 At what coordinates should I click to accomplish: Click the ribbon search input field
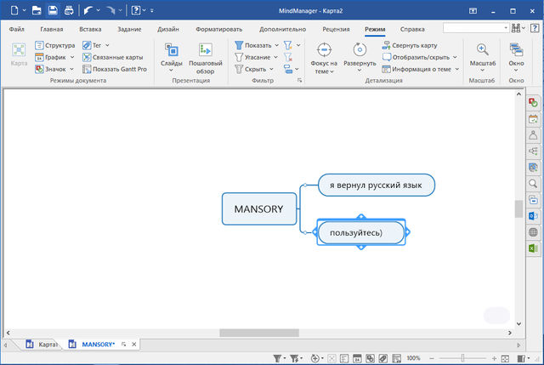pos(473,28)
